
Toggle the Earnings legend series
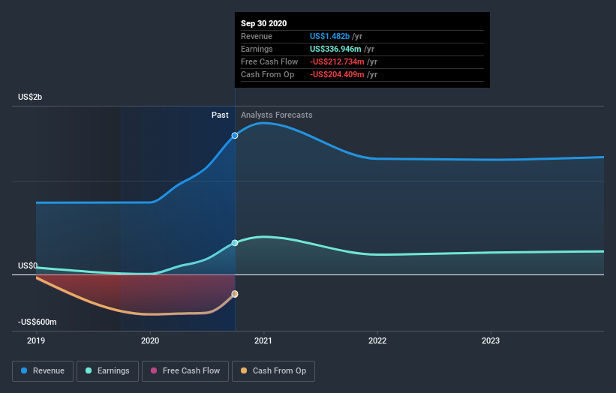(107, 371)
